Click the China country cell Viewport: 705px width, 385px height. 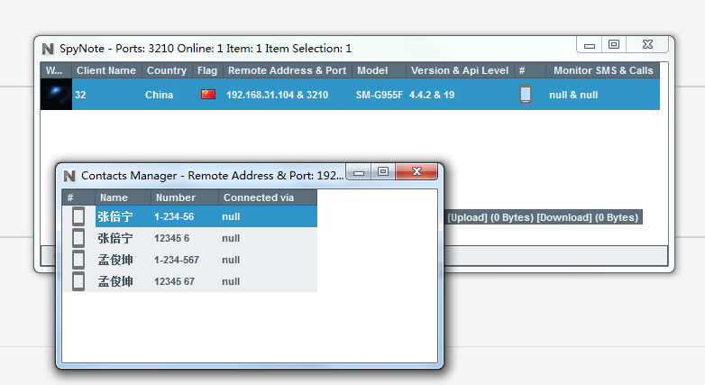click(x=160, y=95)
